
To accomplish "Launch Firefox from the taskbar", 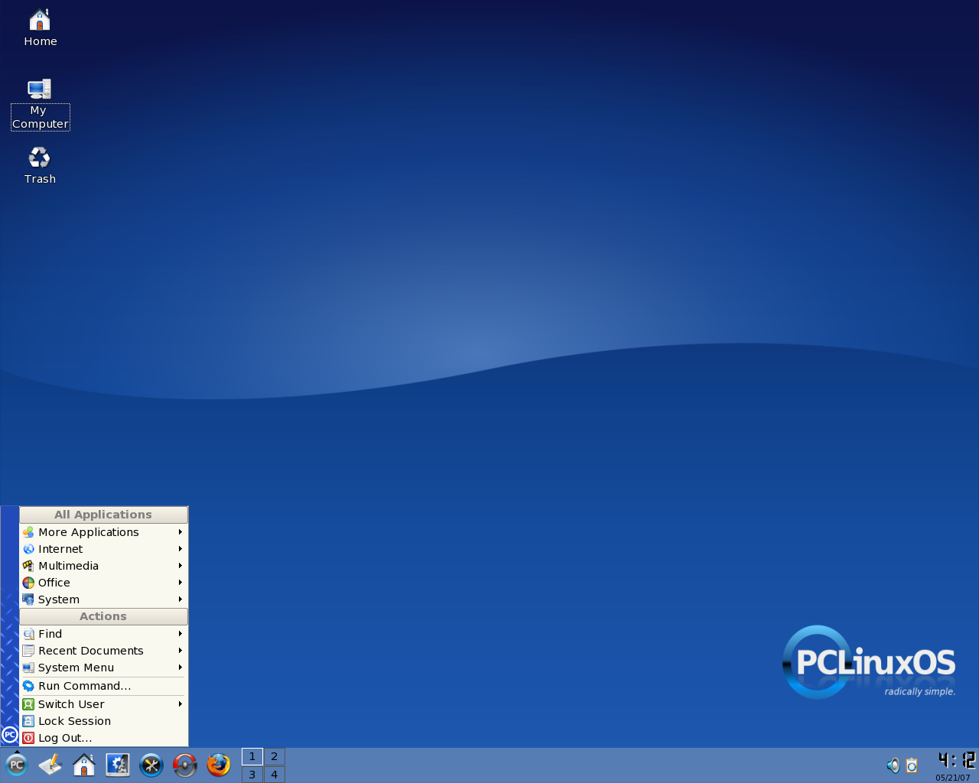I will (219, 765).
